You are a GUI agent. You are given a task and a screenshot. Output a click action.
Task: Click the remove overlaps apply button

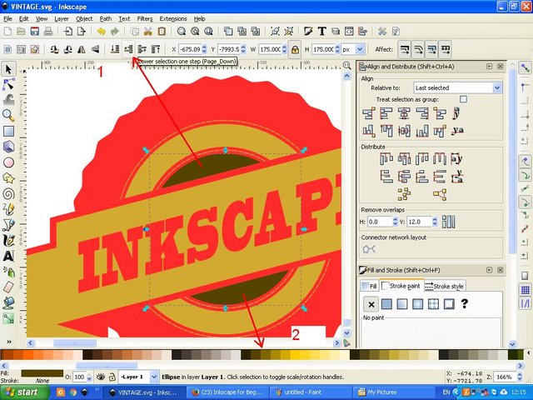point(448,222)
